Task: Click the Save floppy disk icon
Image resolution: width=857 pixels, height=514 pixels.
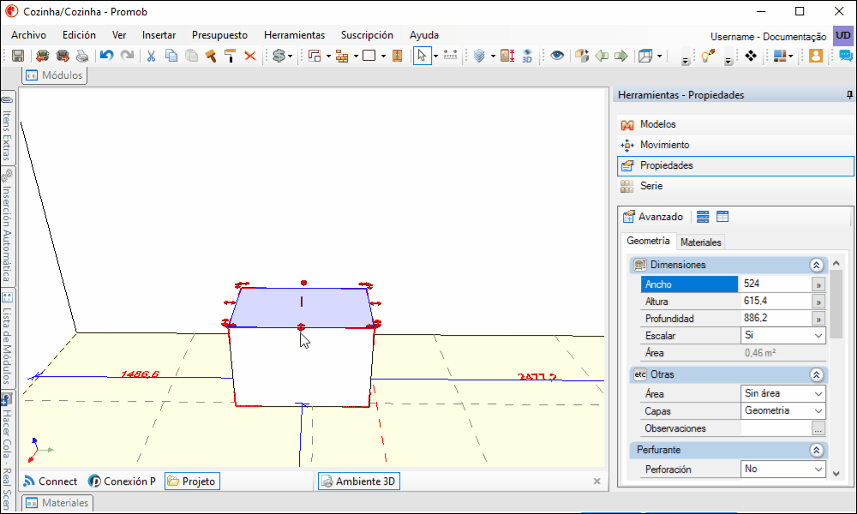Action: [x=18, y=56]
